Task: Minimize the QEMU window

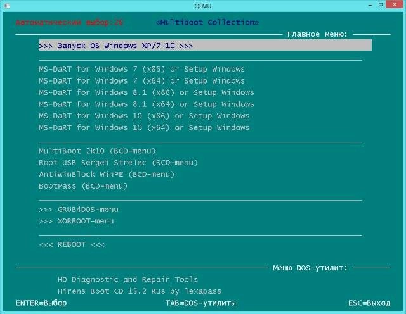Action: (370, 5)
